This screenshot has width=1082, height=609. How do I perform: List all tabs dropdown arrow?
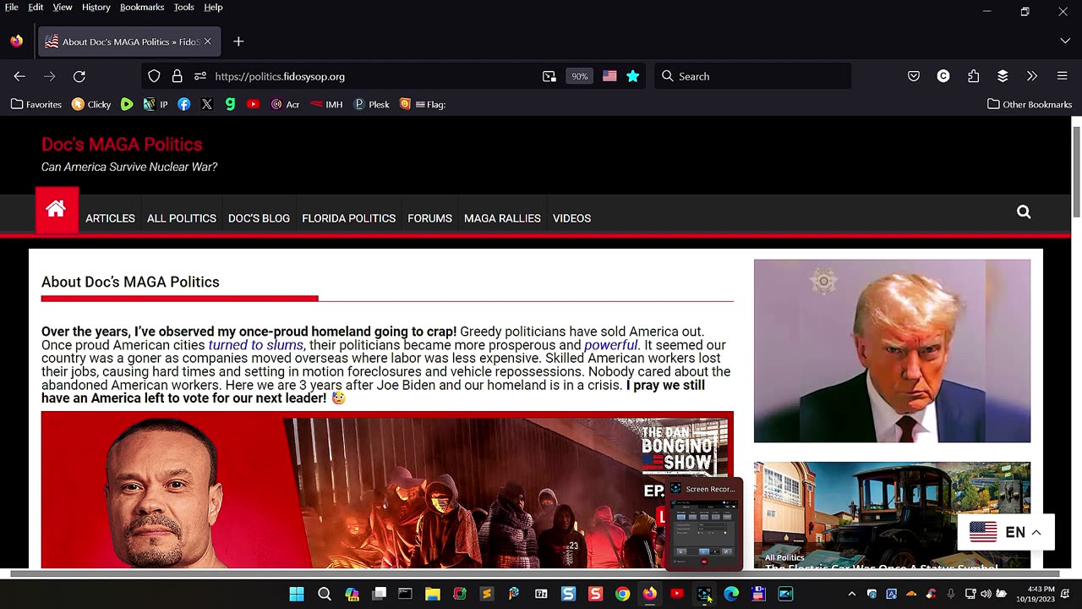[x=1065, y=41]
